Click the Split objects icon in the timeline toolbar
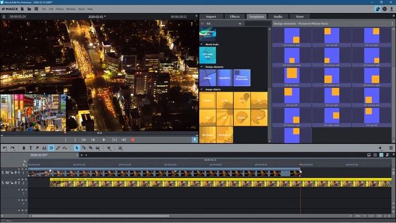The image size is (396, 223). tap(109, 148)
